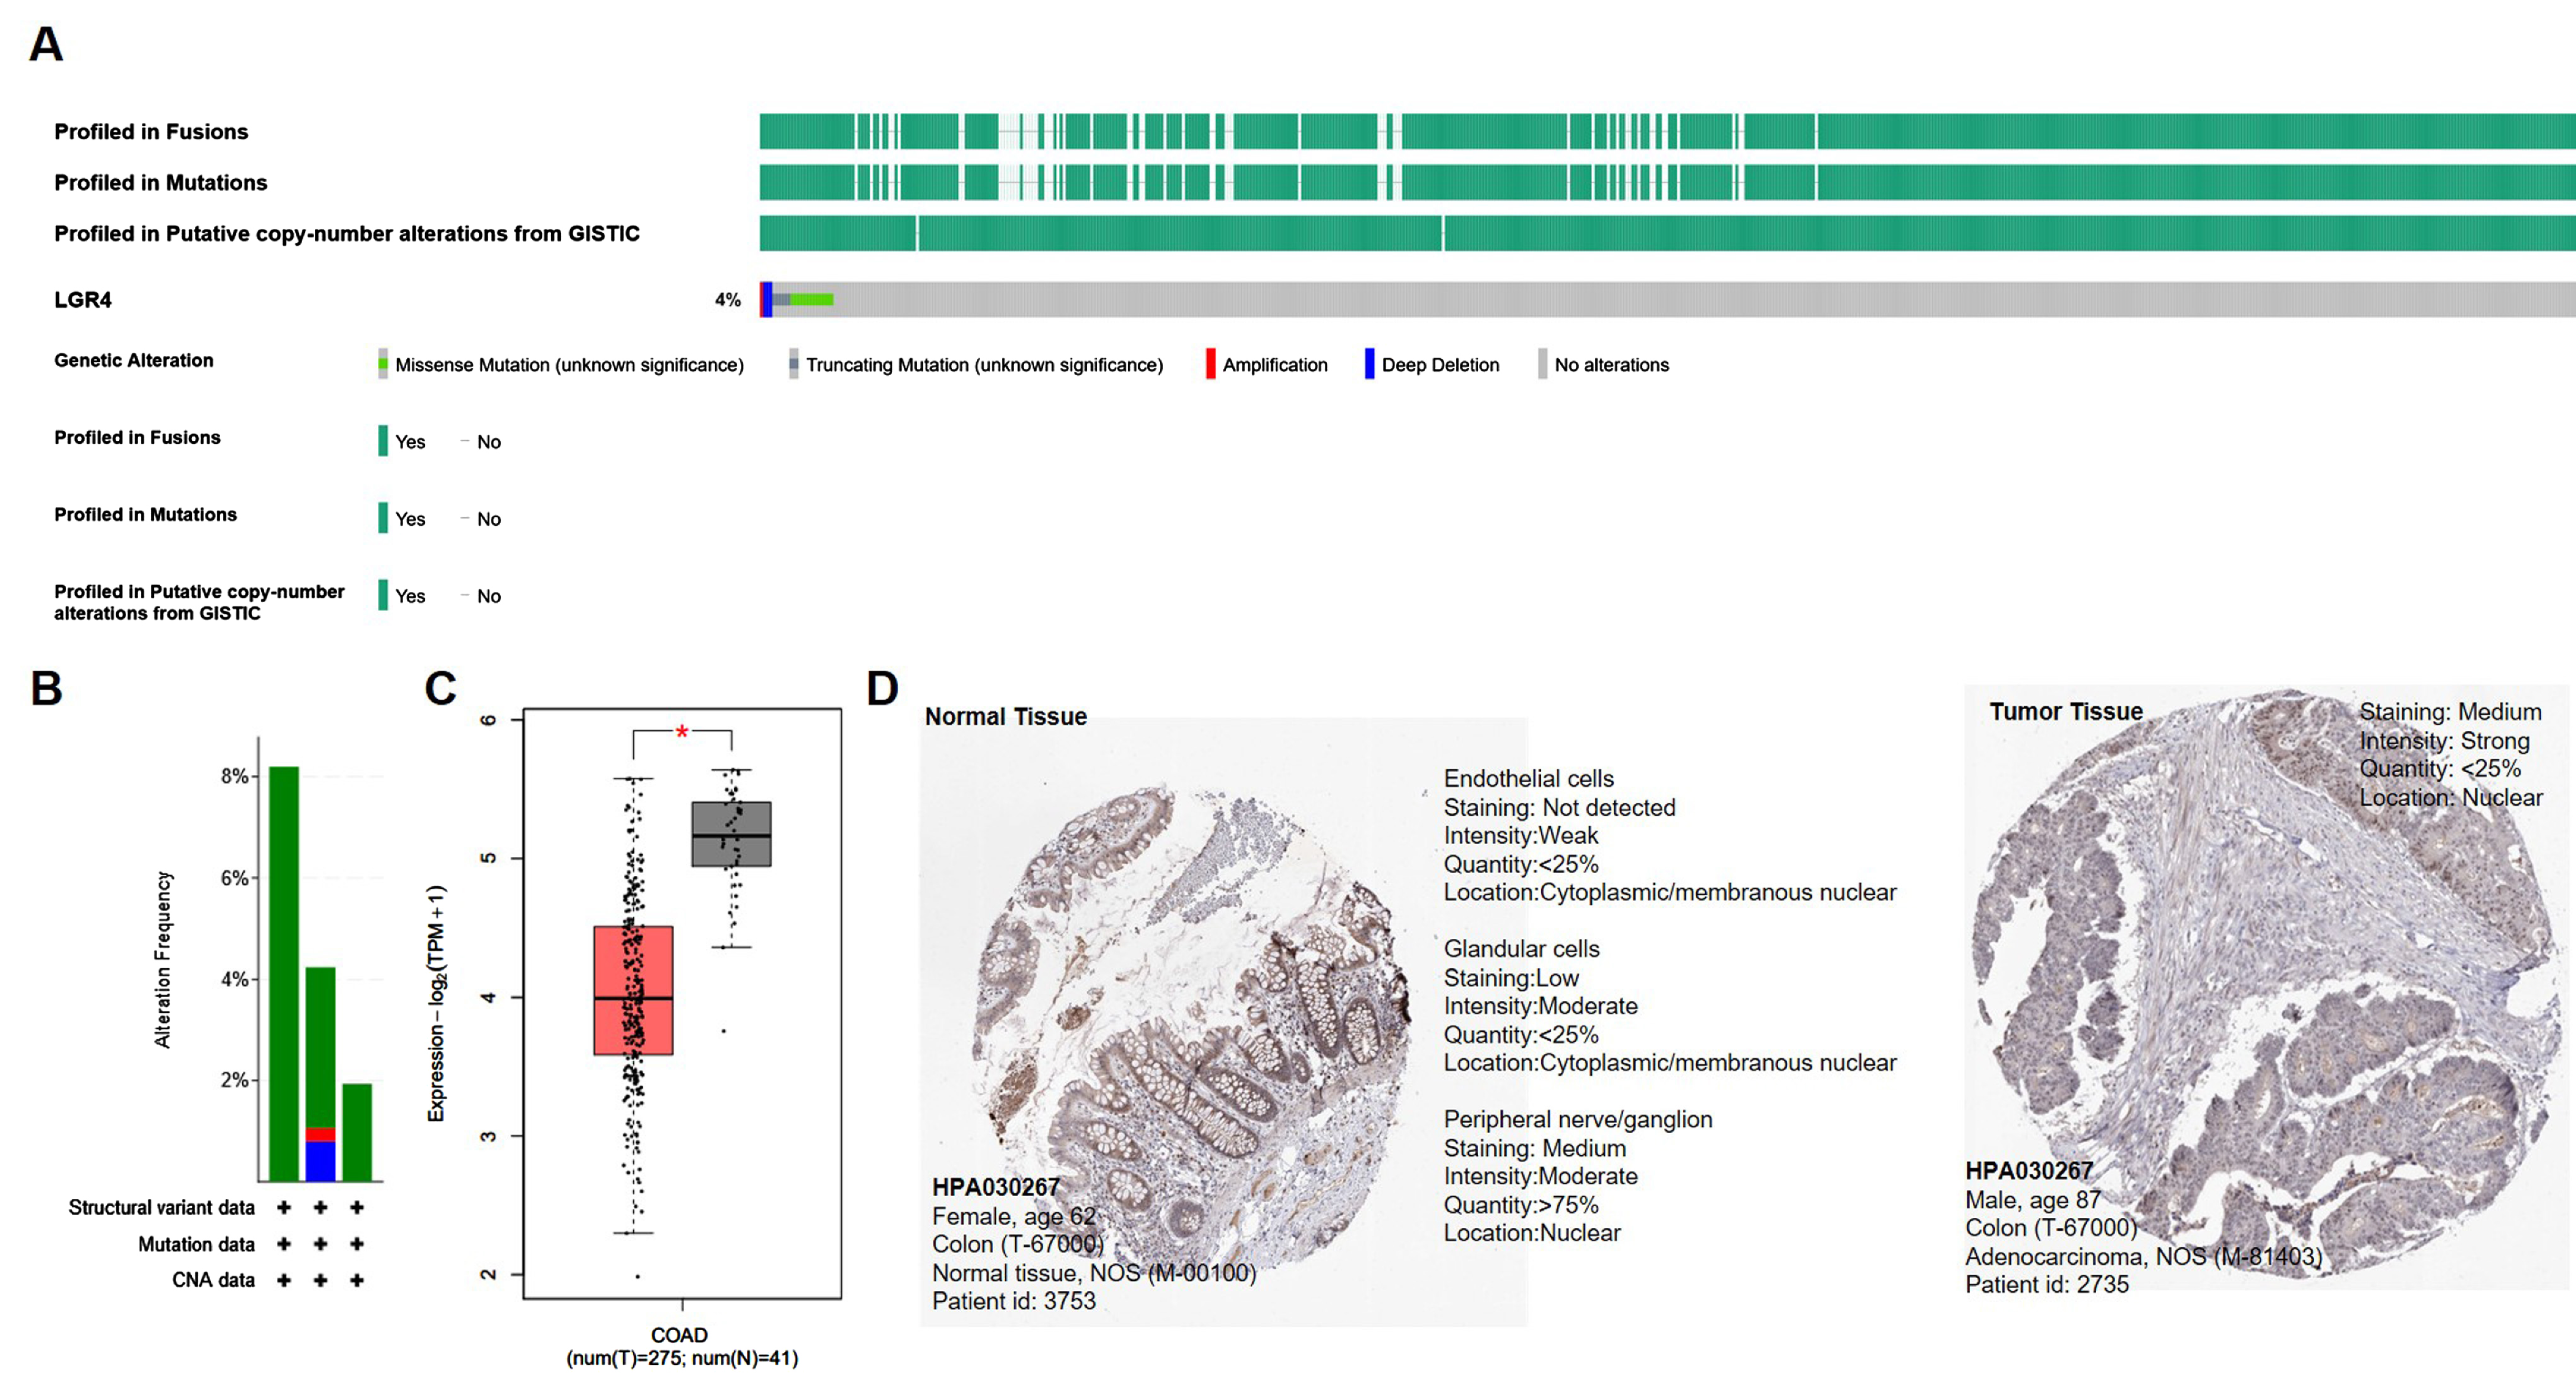
Task: Click the green Missense Mutation legend marker
Action: click(383, 364)
